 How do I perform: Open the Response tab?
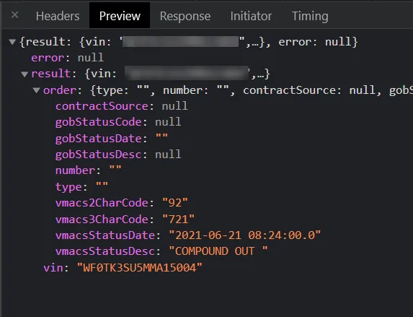[x=185, y=16]
